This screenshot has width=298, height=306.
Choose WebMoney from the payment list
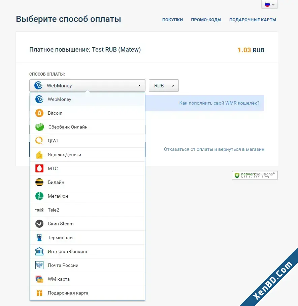coord(87,99)
